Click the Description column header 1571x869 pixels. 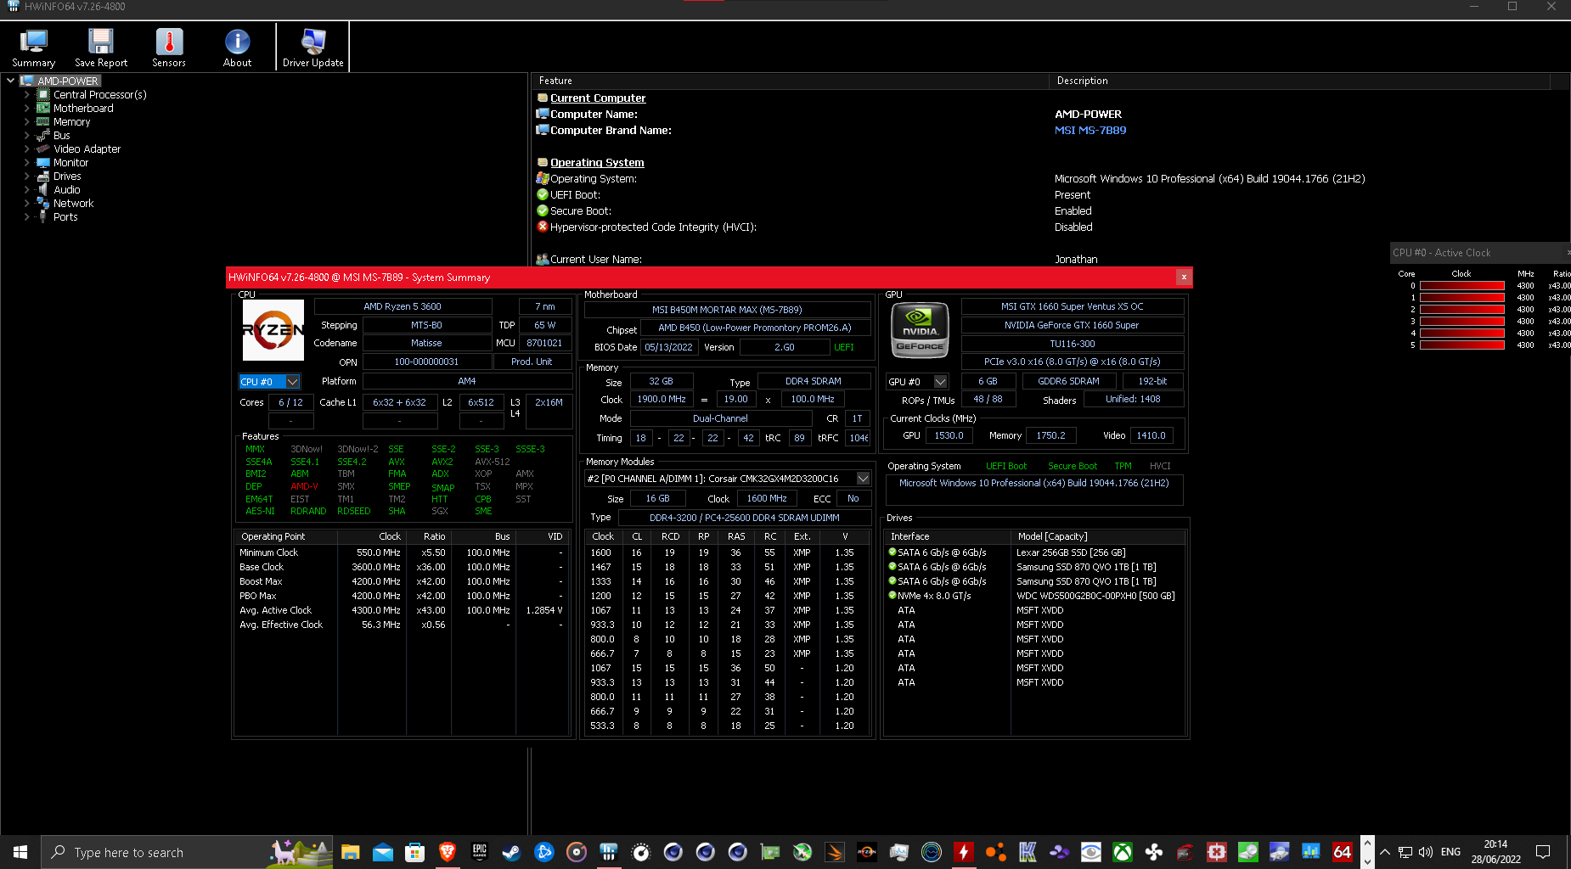[x=1299, y=81]
